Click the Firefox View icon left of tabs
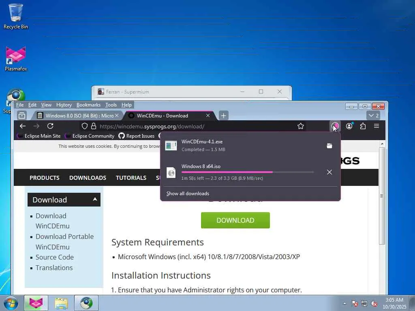415x311 pixels. 22,115
